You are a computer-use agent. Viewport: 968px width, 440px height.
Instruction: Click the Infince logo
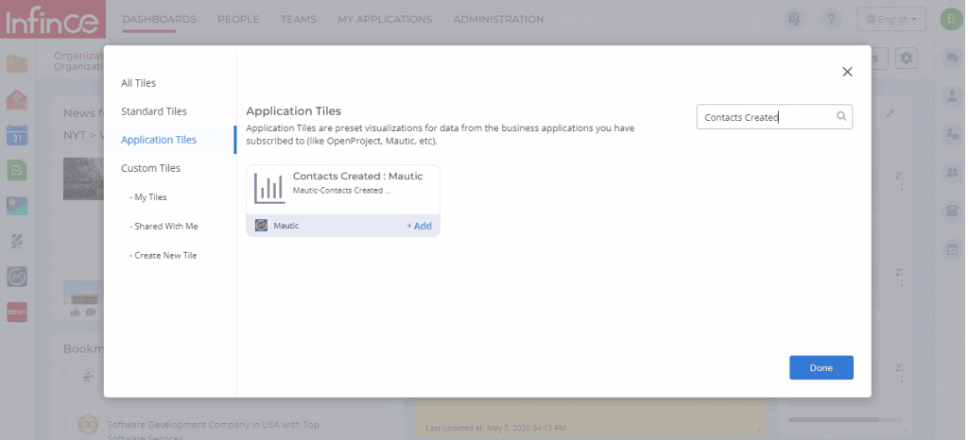[x=53, y=21]
